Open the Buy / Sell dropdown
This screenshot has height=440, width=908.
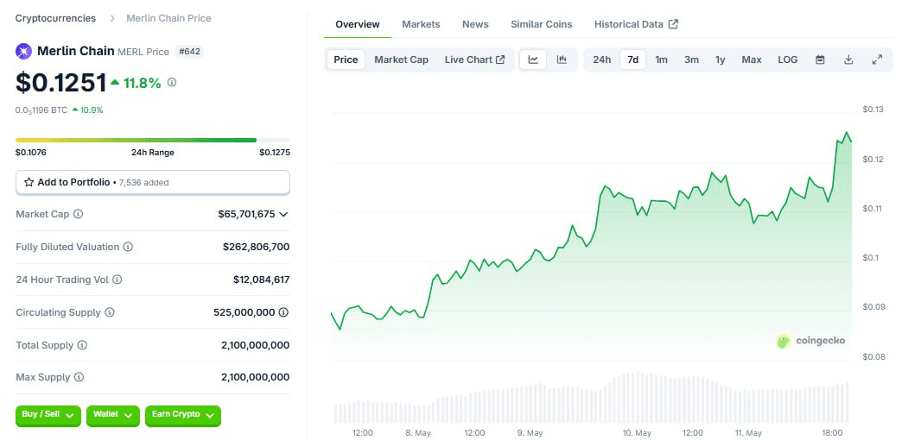point(48,415)
